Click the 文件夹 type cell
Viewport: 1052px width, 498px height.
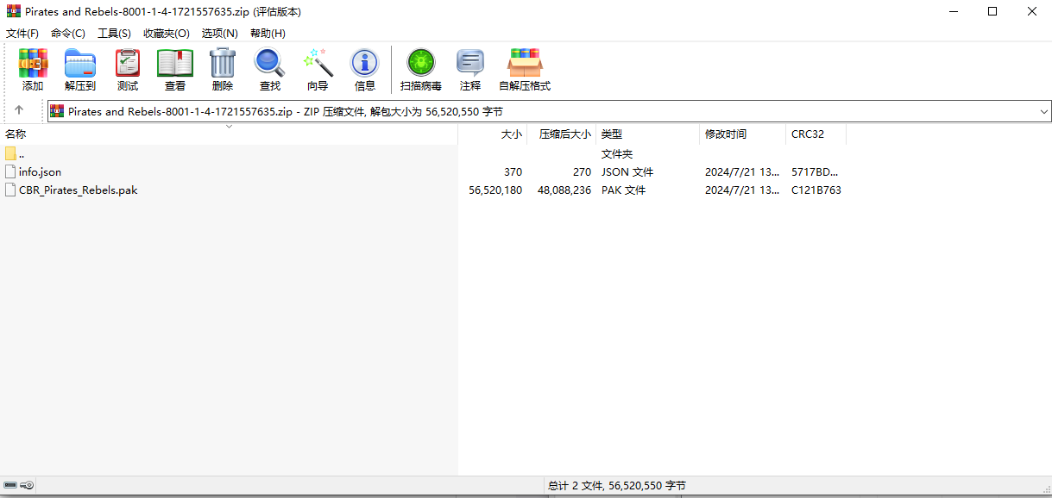pos(617,153)
